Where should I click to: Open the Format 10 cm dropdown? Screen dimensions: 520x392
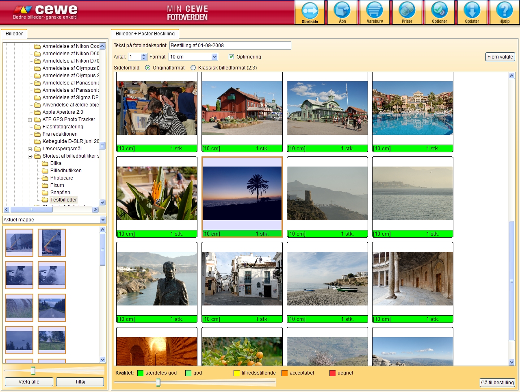214,57
